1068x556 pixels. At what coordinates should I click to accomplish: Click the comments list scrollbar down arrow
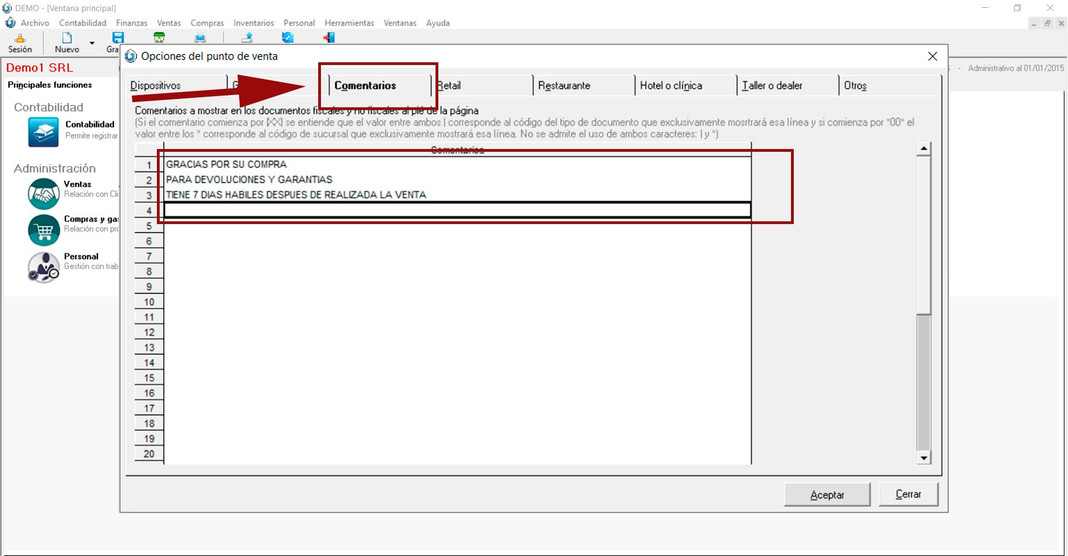point(924,458)
